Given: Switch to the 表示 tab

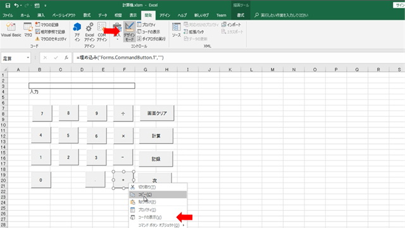Looking at the screenshot, I should click(x=133, y=15).
